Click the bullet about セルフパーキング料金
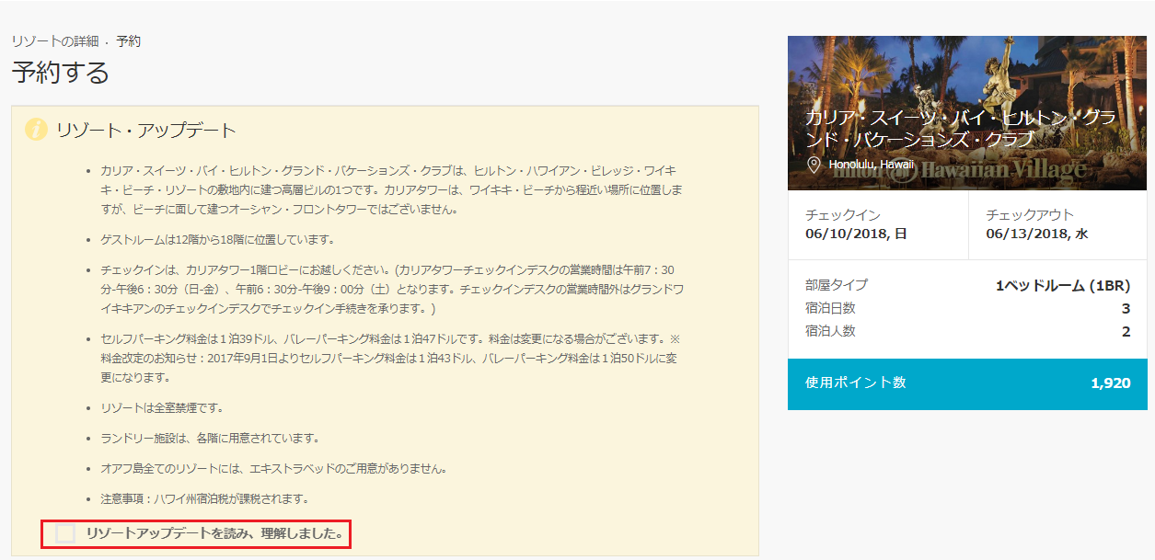Viewport: 1155px width, 560px height. (x=390, y=357)
